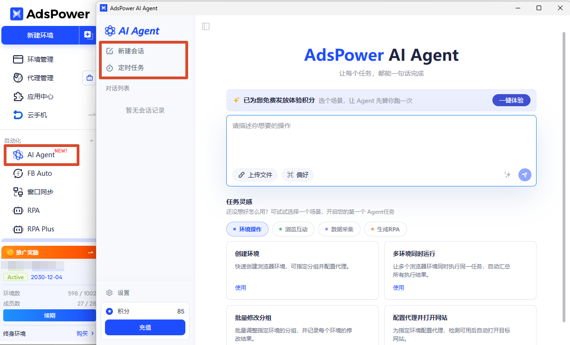Click the AI Agent logo at panel top
570x345 pixels.
132,31
